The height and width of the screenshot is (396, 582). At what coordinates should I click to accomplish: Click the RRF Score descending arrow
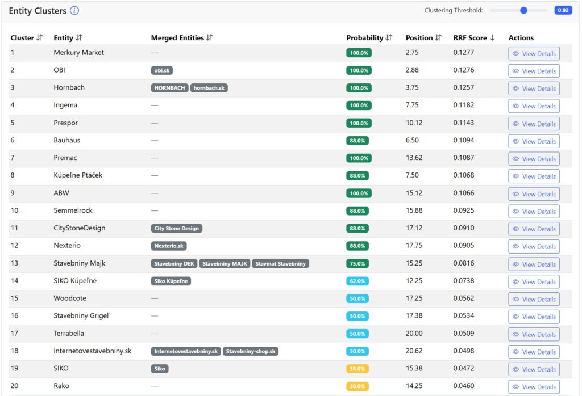click(x=493, y=37)
